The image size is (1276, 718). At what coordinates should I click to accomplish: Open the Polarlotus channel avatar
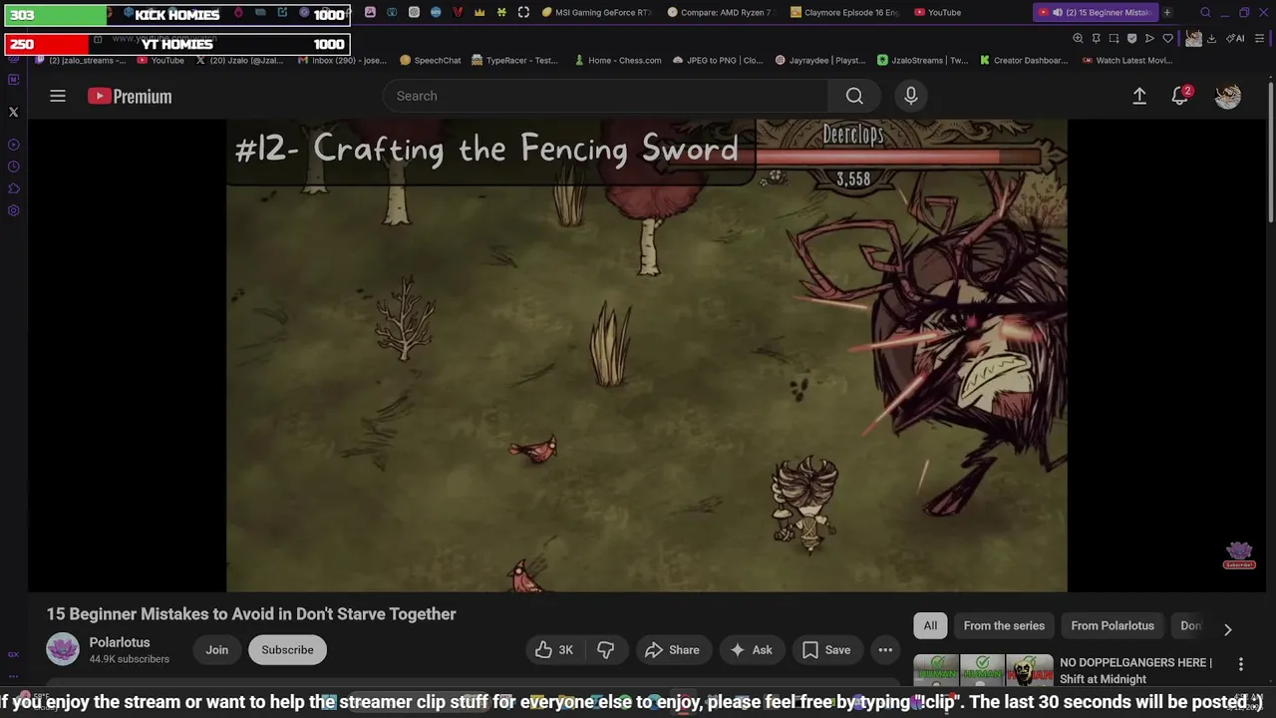63,650
